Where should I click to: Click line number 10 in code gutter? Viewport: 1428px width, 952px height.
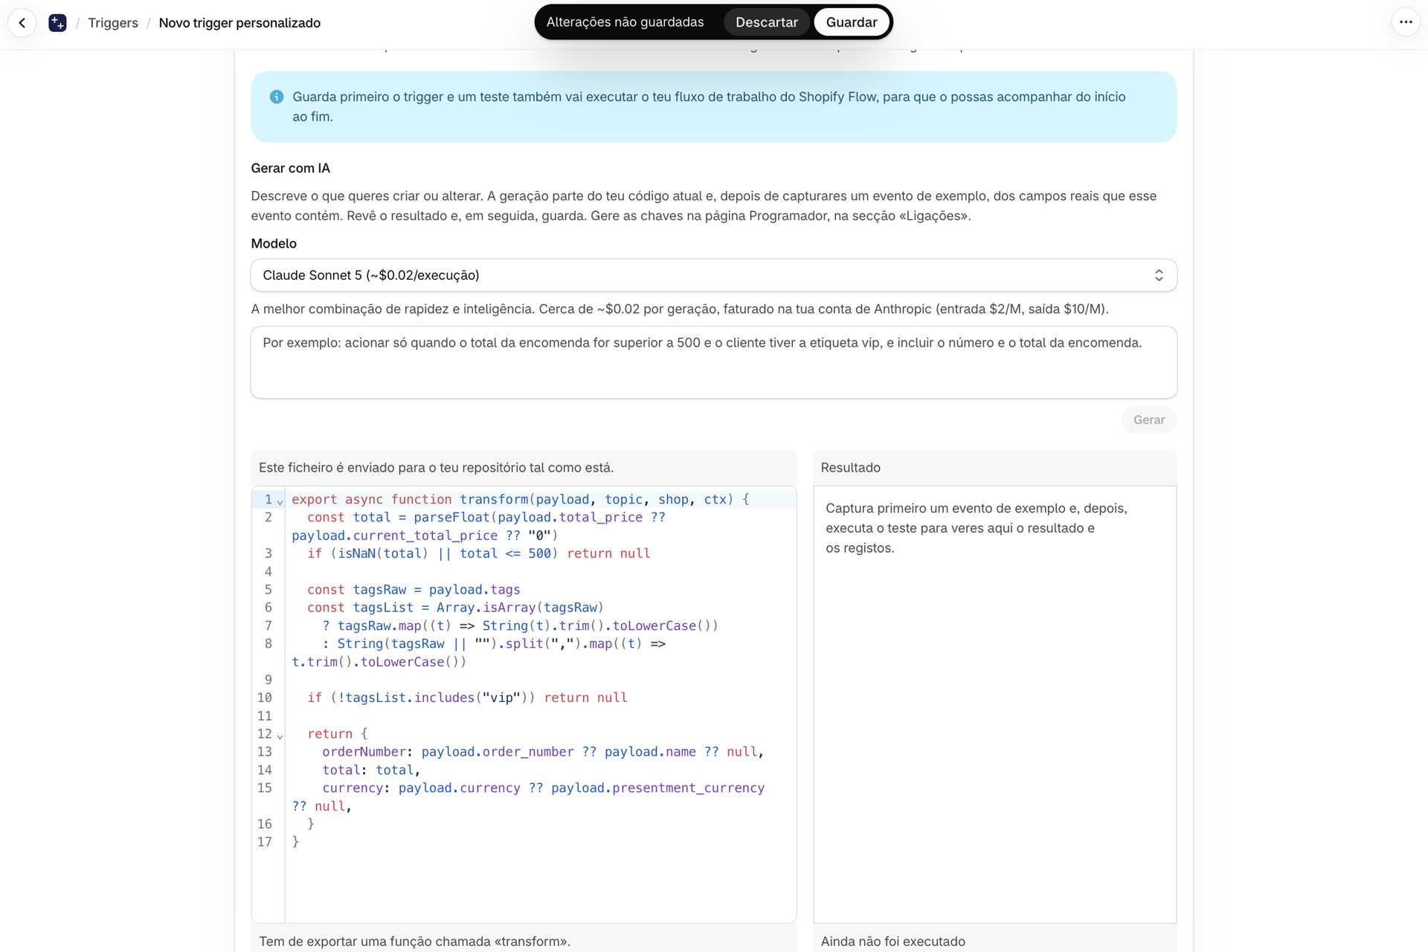tap(265, 698)
